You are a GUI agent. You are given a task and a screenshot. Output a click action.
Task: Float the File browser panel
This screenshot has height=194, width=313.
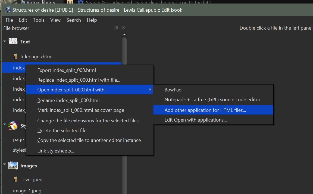tap(116, 28)
